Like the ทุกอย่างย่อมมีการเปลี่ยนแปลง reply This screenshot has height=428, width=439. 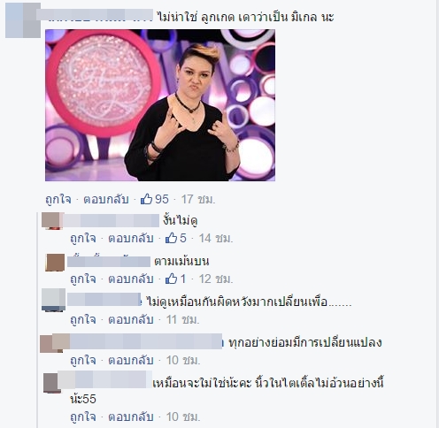(83, 360)
